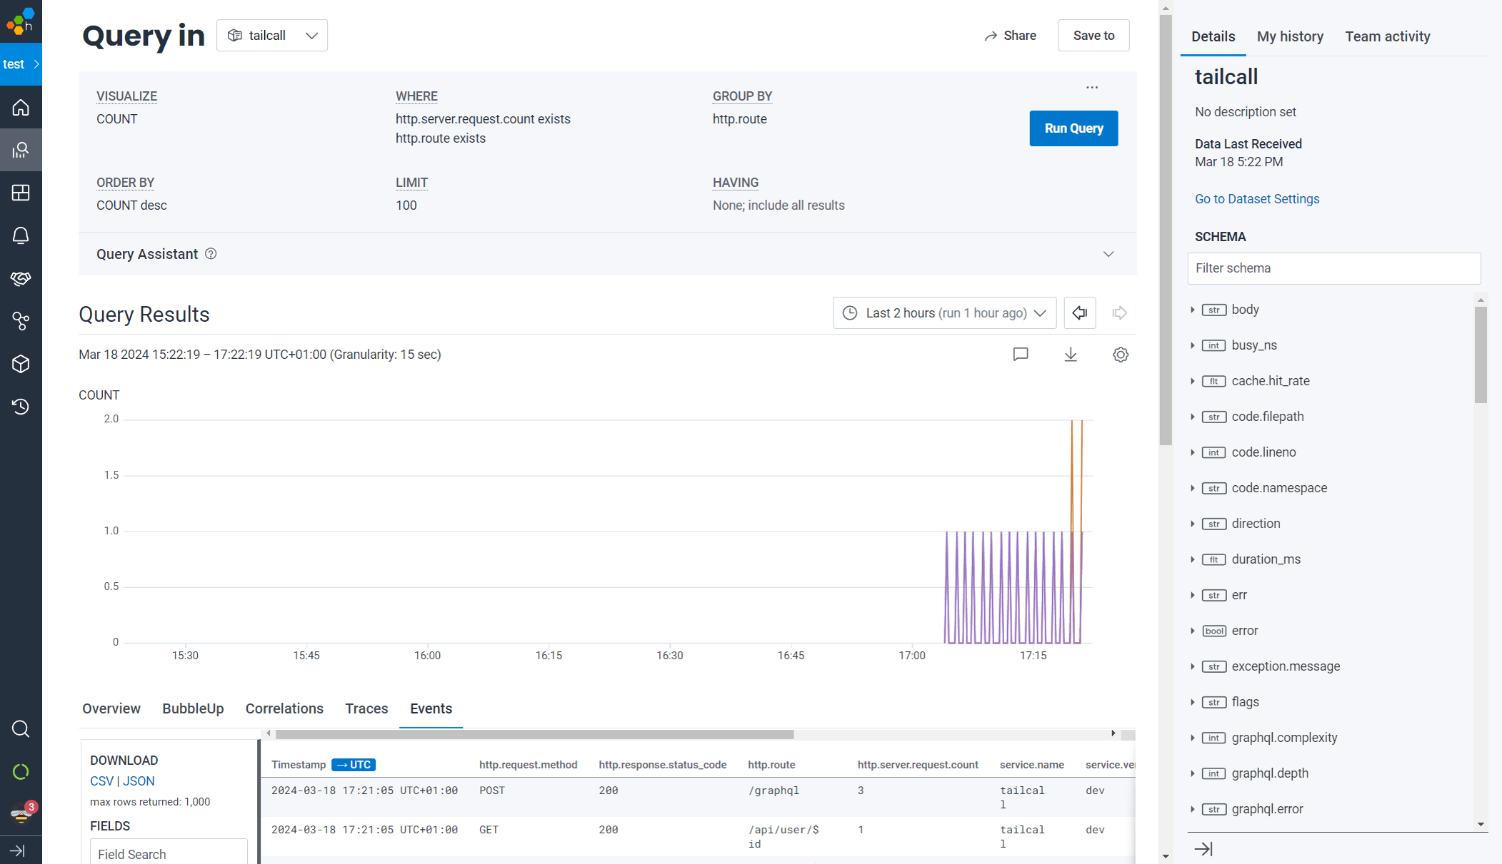The width and height of the screenshot is (1502, 864).
Task: Open Go to Dataset Settings
Action: click(1257, 198)
